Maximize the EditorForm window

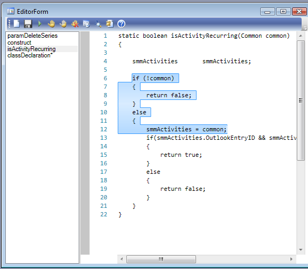pos(283,12)
